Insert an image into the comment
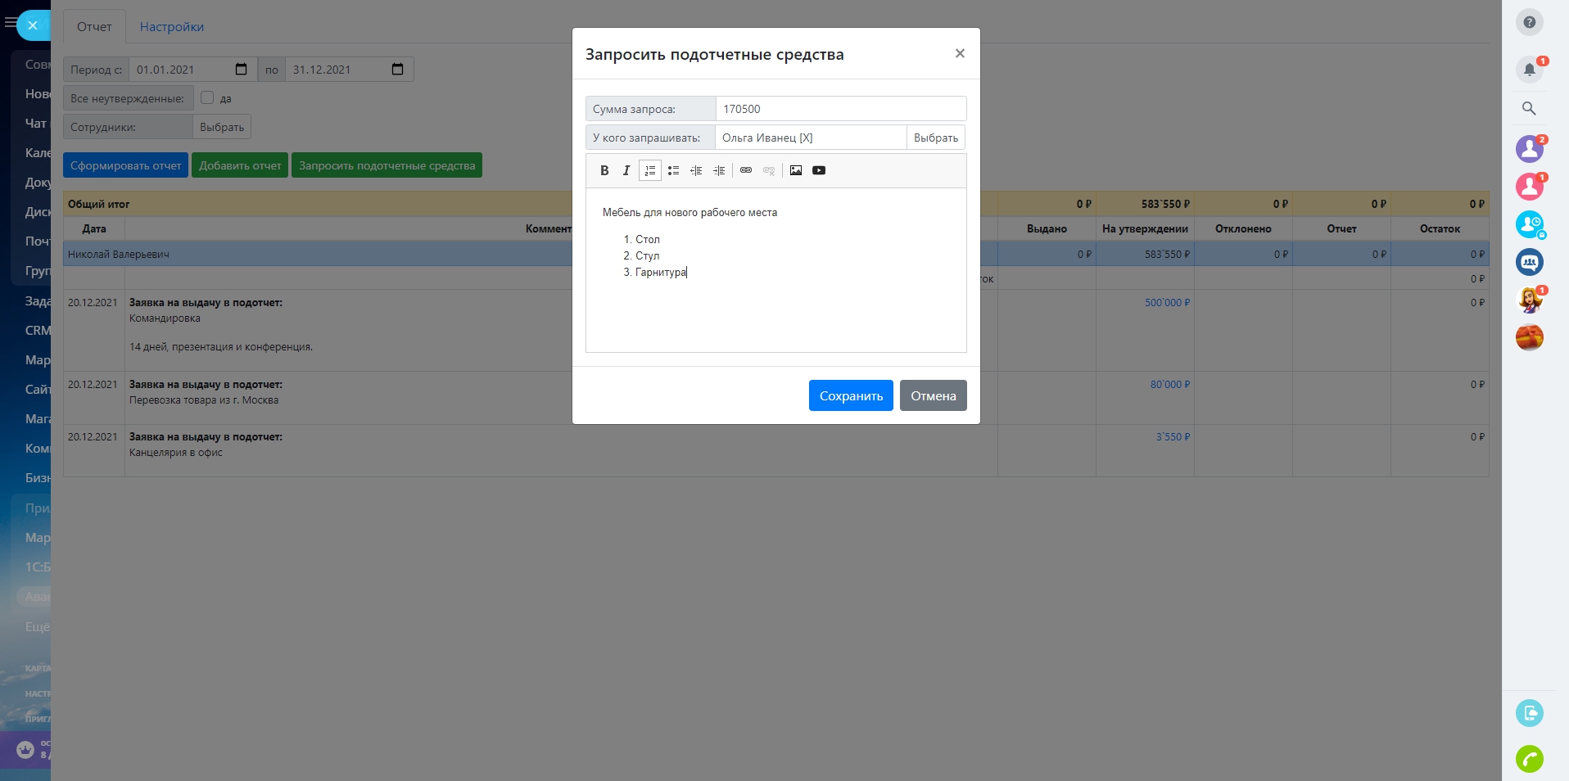This screenshot has width=1569, height=781. [x=796, y=170]
